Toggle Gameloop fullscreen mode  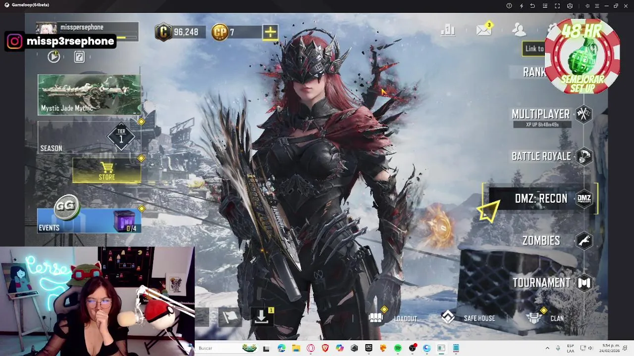(x=557, y=5)
